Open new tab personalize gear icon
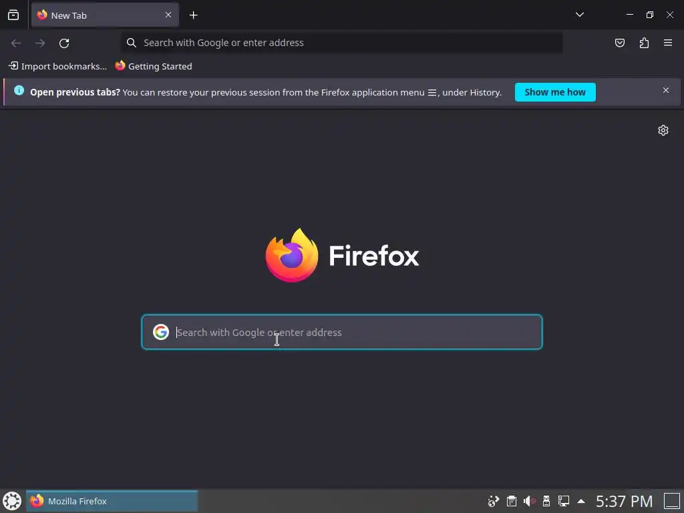The width and height of the screenshot is (684, 513). click(663, 130)
